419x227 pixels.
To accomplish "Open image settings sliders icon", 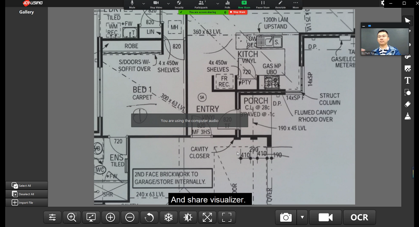I will tap(52, 217).
